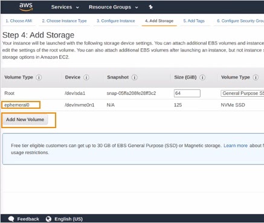This screenshot has height=223, width=264.
Task: Open the Learn more link in free tier notice
Action: pos(236,146)
